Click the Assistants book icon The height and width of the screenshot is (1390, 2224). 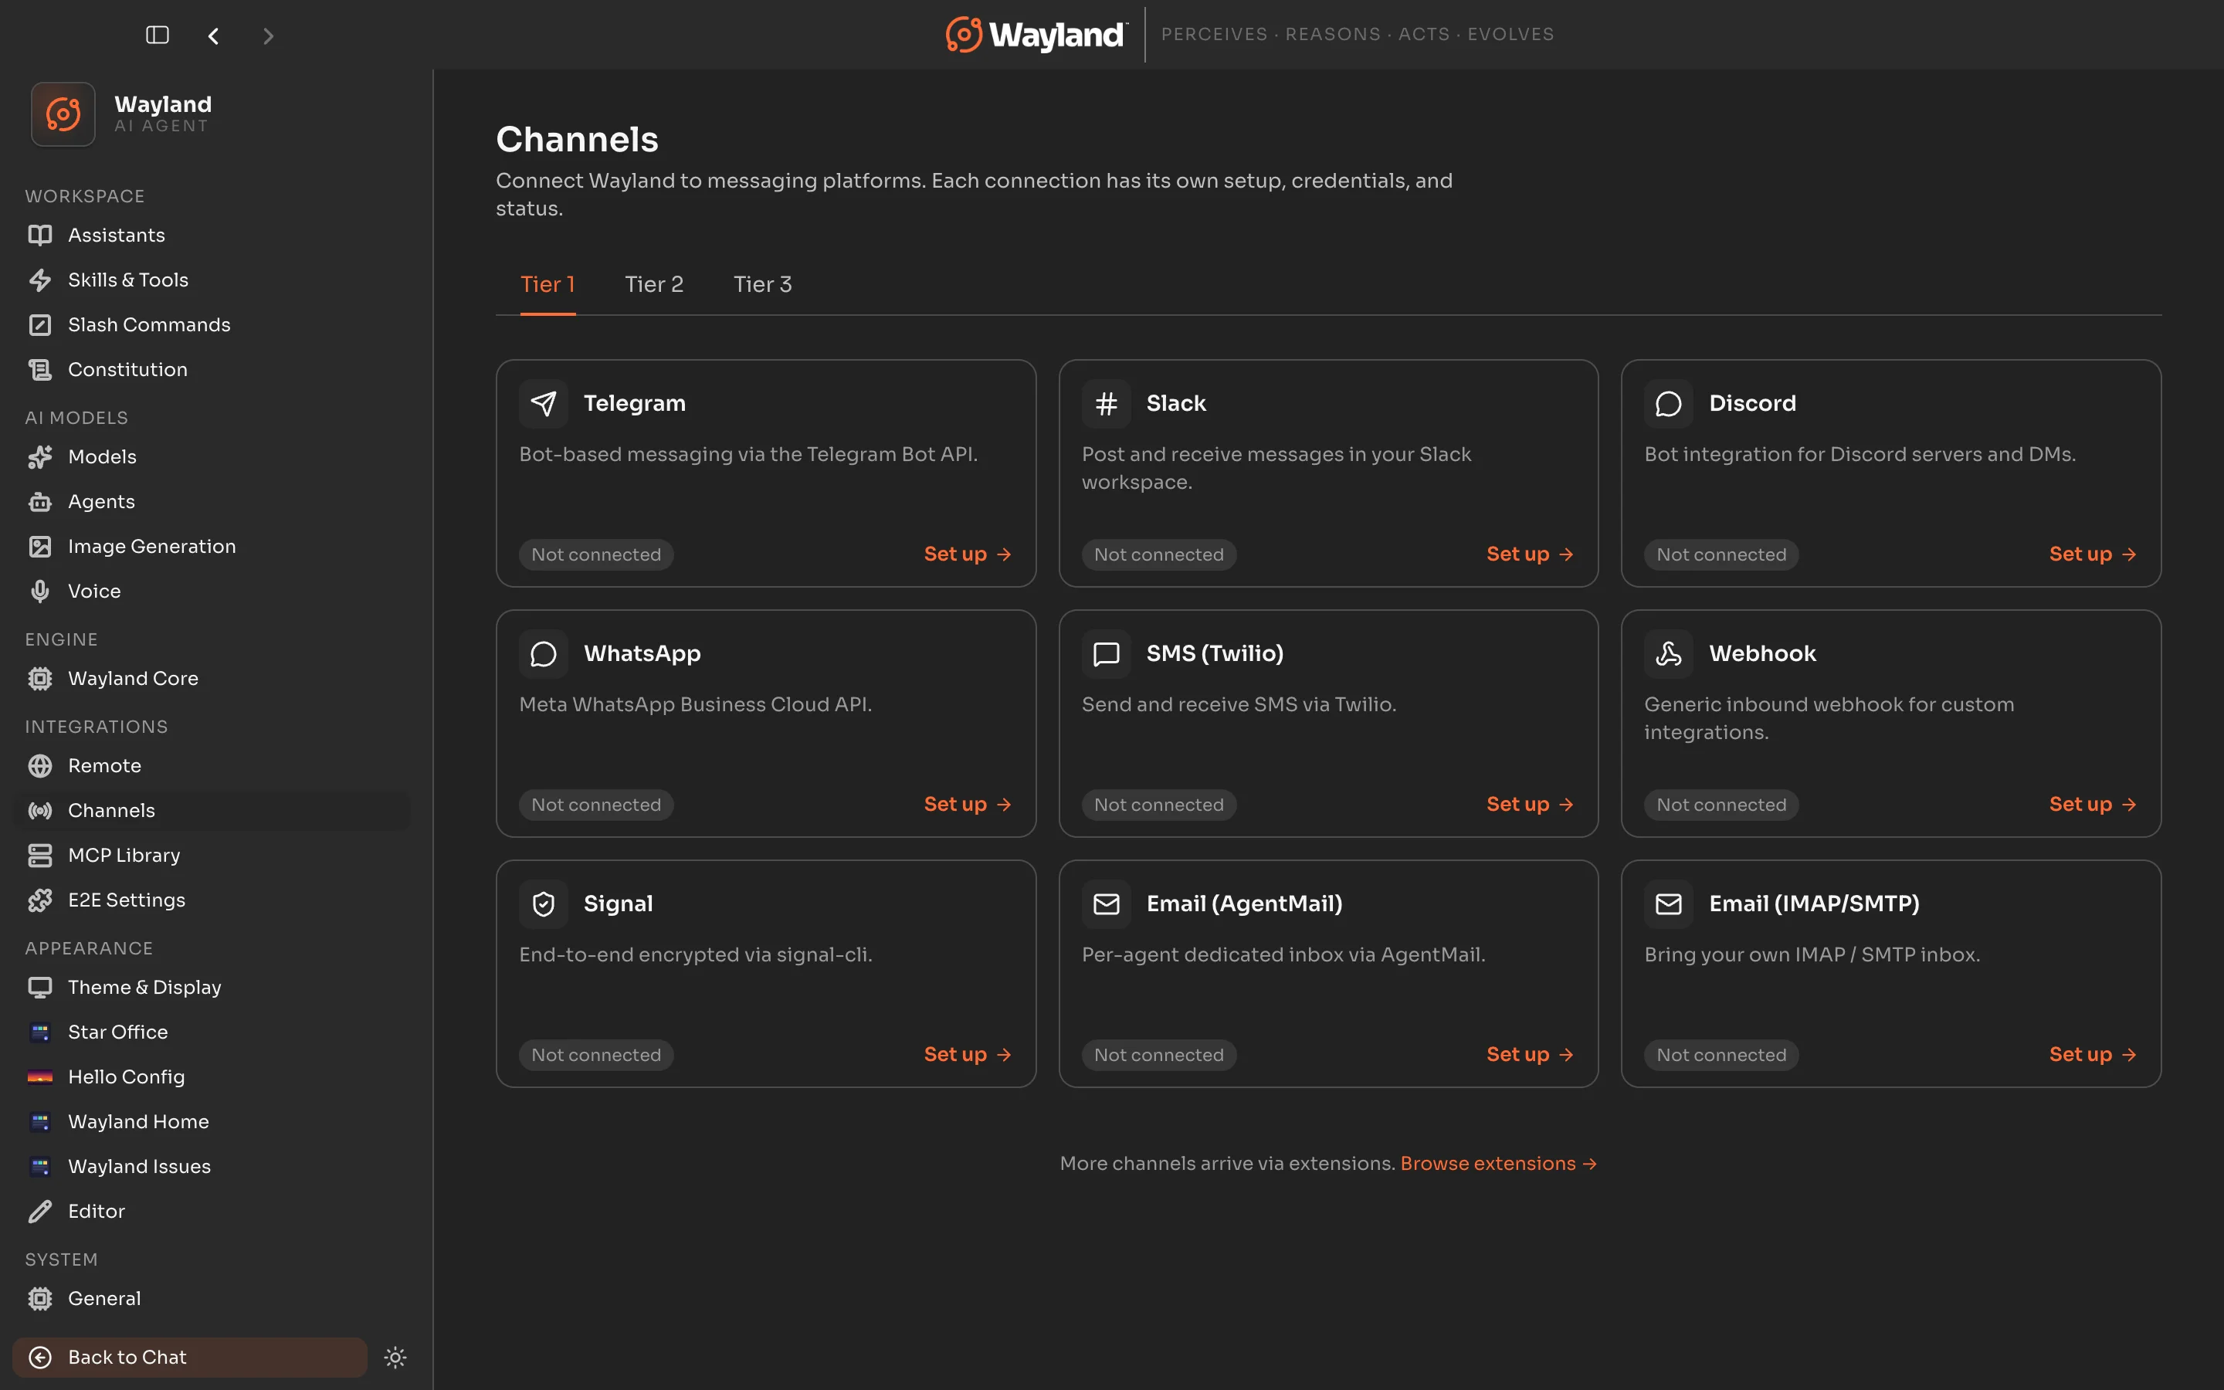coord(39,236)
